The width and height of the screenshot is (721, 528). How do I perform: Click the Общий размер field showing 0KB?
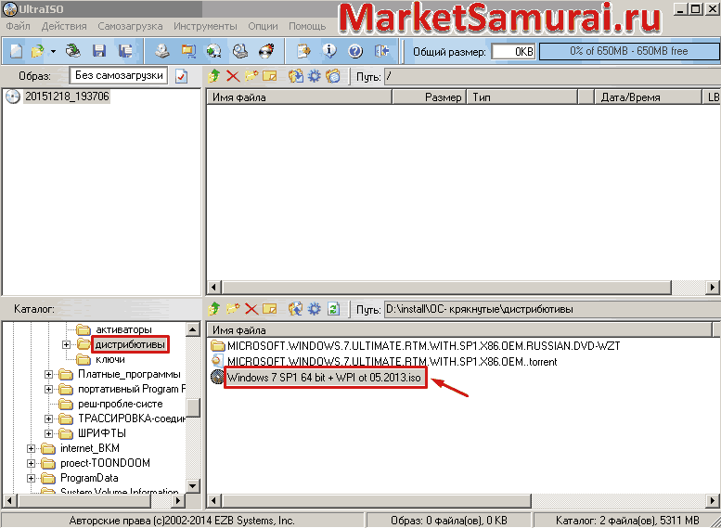[x=513, y=52]
